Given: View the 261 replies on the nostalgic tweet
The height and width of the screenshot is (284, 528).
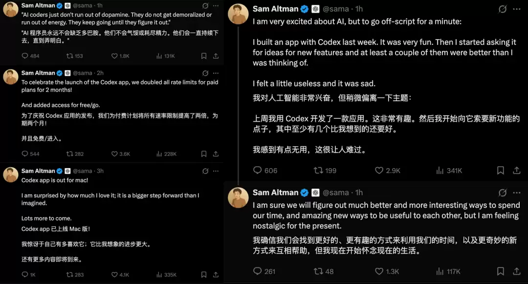Looking at the screenshot, I should 264,271.
